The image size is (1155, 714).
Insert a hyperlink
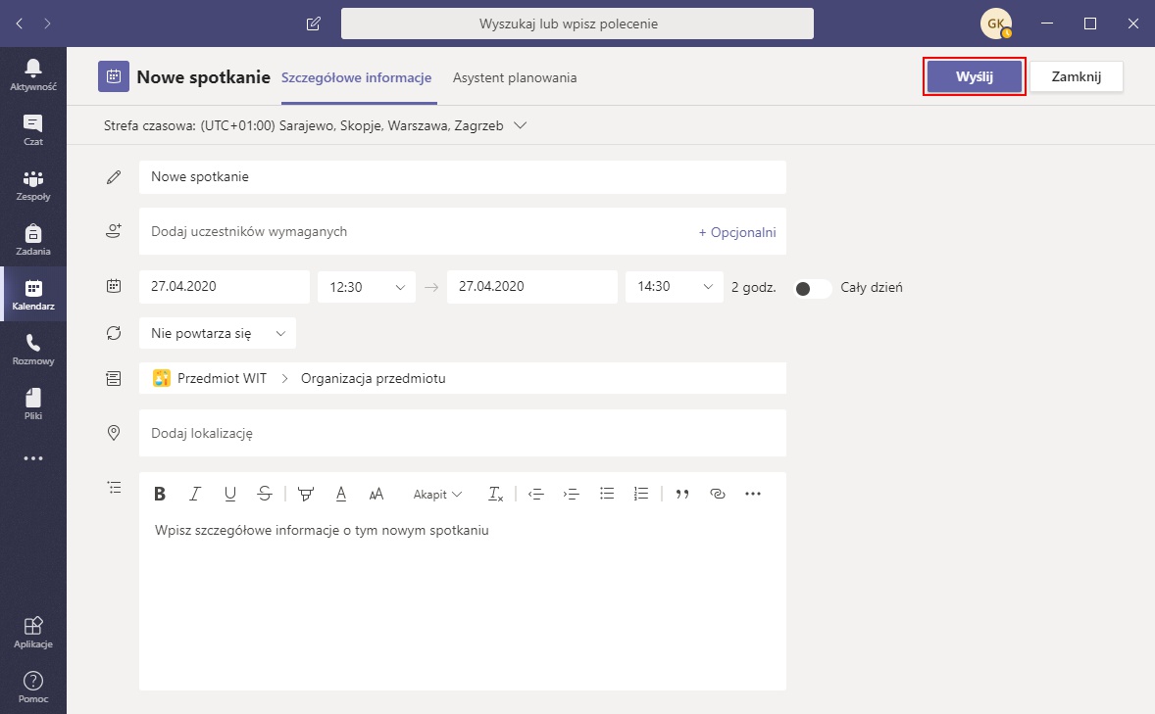pos(718,494)
